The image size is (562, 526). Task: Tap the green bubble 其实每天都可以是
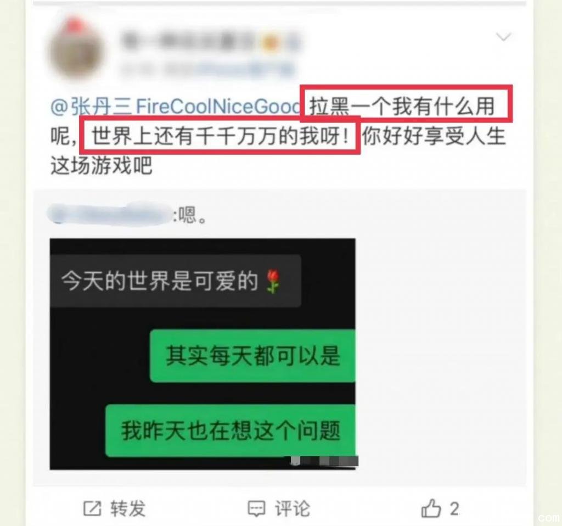(252, 356)
